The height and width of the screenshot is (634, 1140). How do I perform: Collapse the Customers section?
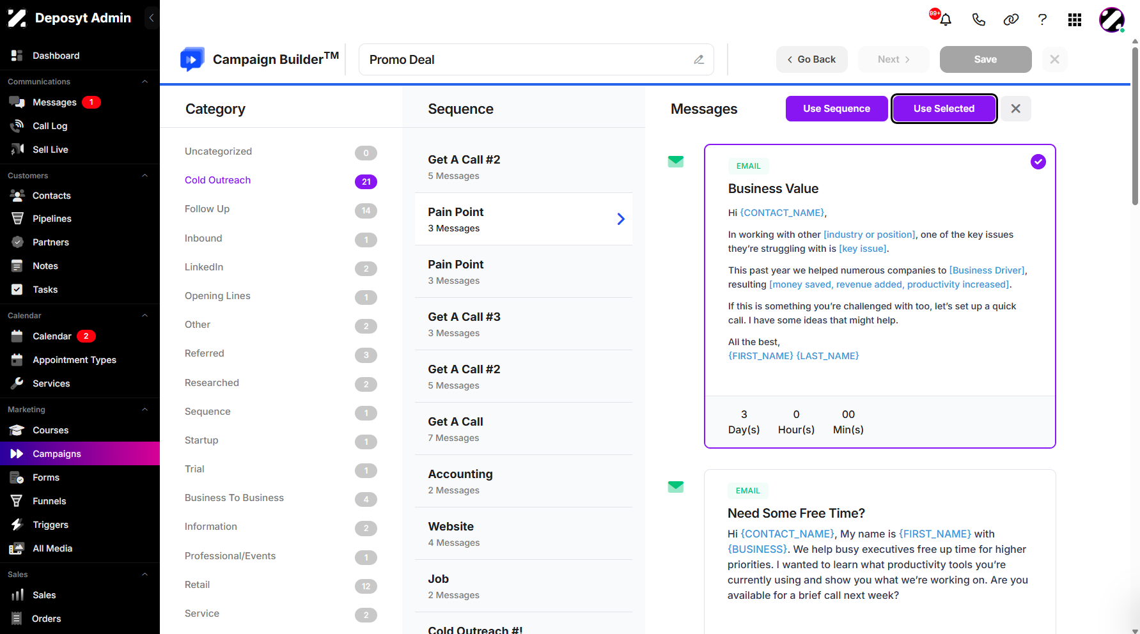[144, 176]
